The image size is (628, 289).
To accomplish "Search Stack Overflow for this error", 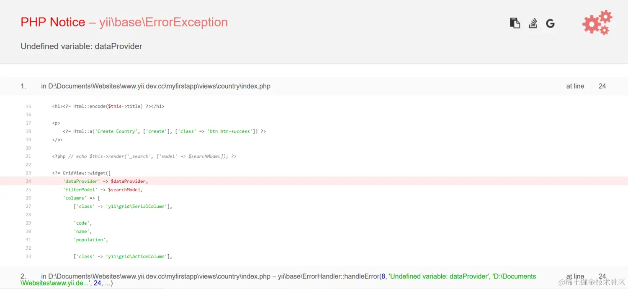I will [x=533, y=23].
